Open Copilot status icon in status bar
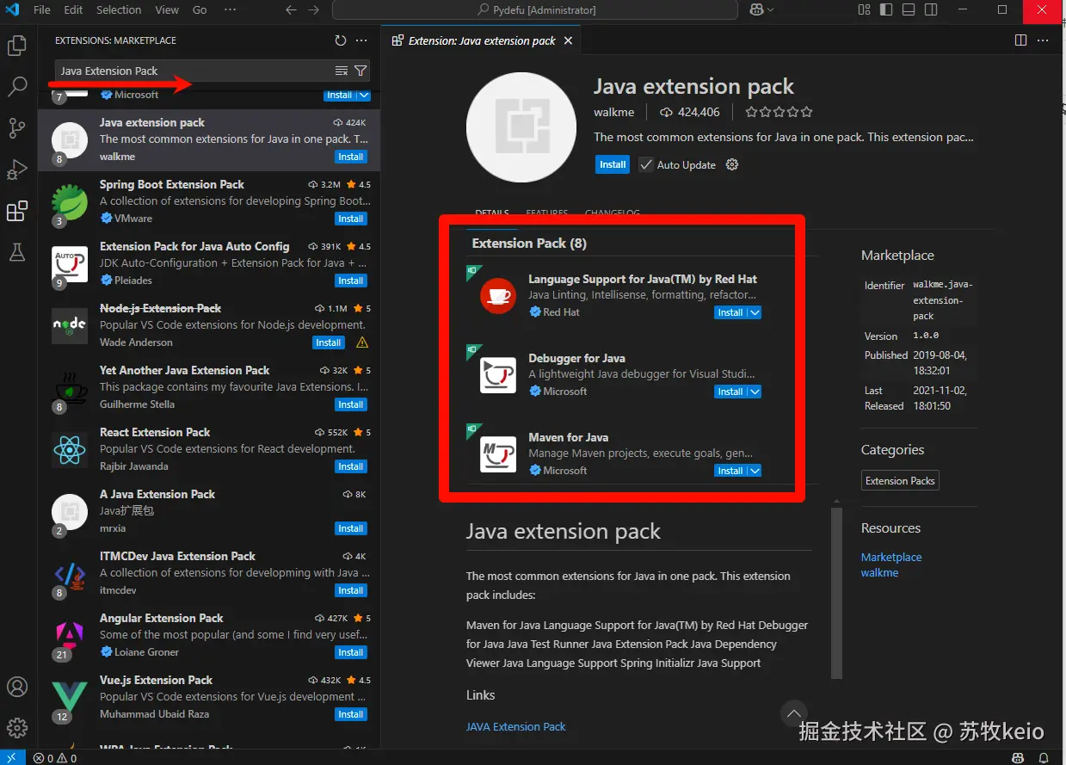 (x=1018, y=758)
